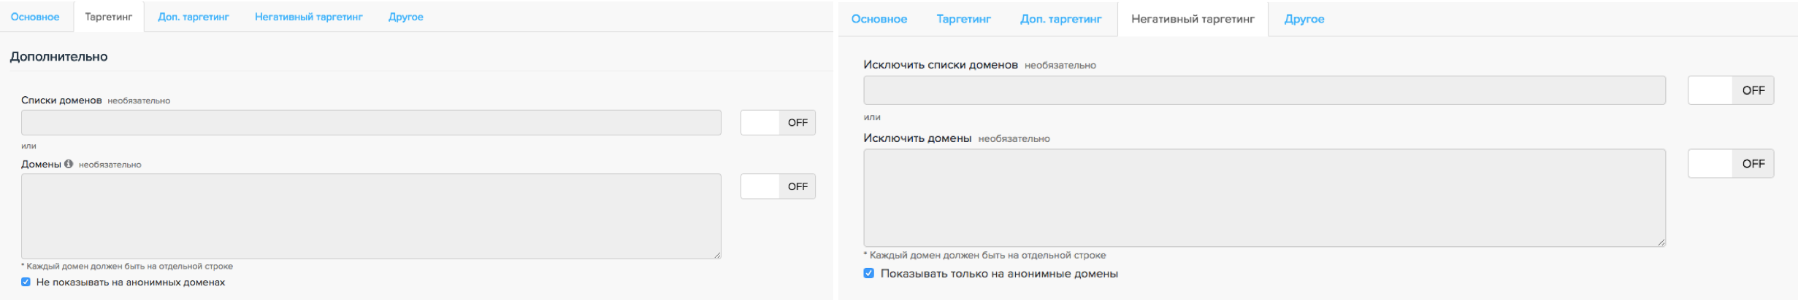The height and width of the screenshot is (300, 1798).
Task: Switch to the inactive Таргетинг tab
Action: click(x=963, y=19)
